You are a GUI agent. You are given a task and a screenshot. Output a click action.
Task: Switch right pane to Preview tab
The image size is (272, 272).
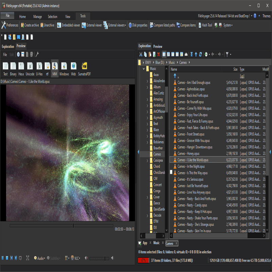point(158,47)
